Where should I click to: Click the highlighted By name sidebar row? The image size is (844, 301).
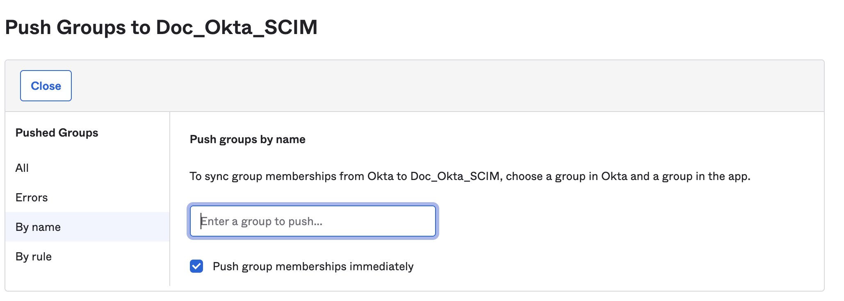87,227
